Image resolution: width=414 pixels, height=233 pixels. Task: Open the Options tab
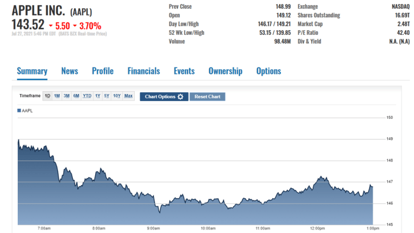pos(269,71)
